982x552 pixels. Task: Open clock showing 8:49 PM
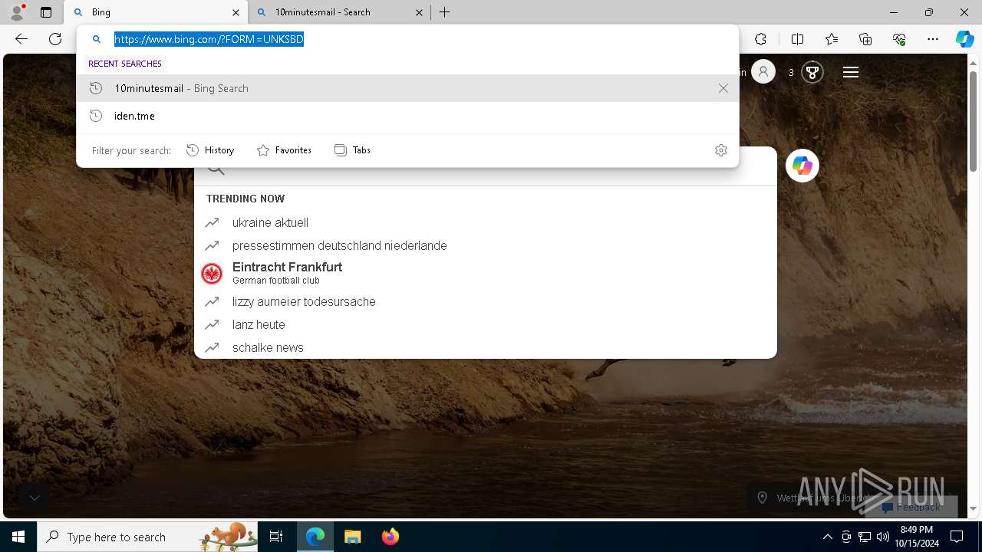tap(917, 537)
